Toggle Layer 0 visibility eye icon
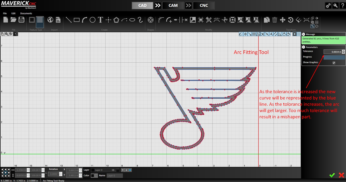Screen dimensions: 346x182 (113, 170)
